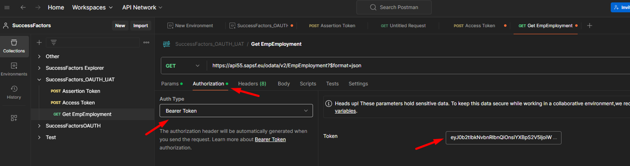The height and width of the screenshot is (166, 630).
Task: Click the Import button
Action: pos(141,25)
